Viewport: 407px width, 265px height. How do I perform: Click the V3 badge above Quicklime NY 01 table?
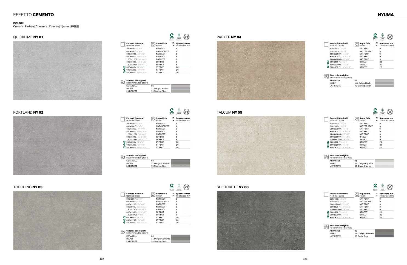[186, 37]
